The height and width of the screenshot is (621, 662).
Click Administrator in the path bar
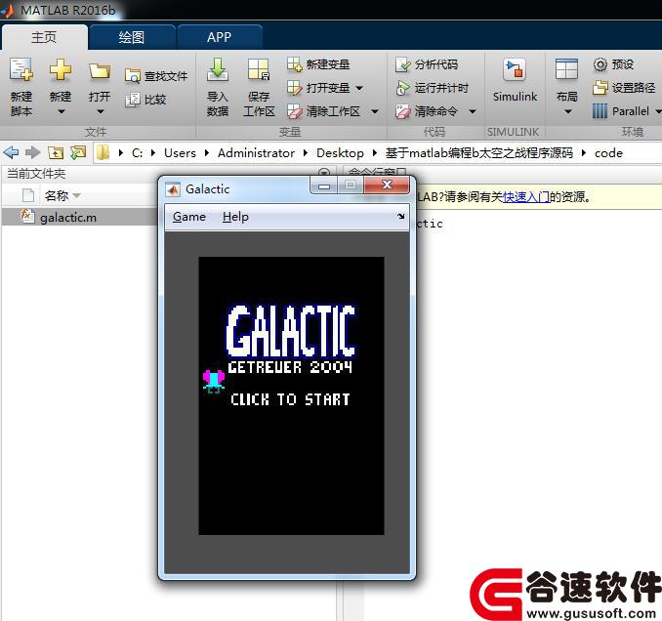(x=256, y=153)
